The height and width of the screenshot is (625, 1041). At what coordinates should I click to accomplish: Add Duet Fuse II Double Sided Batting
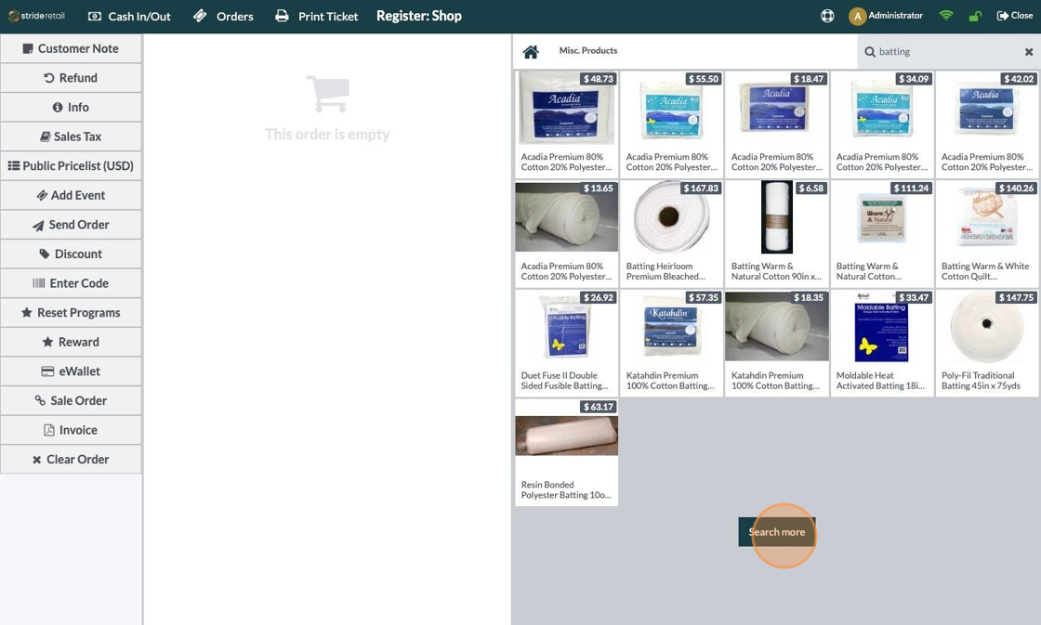[x=566, y=343]
